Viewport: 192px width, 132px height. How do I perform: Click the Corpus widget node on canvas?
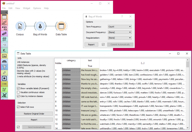pyautogui.click(x=20, y=26)
